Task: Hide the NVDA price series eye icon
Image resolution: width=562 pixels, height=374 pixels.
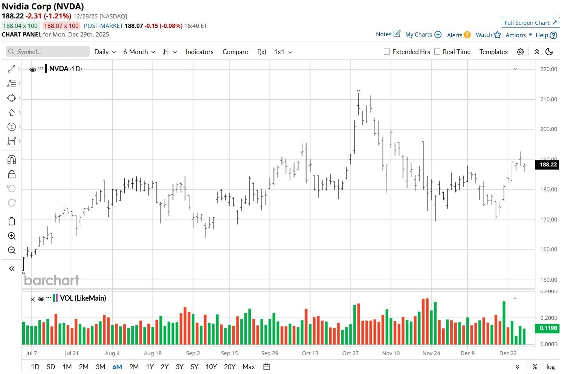Action: point(33,70)
